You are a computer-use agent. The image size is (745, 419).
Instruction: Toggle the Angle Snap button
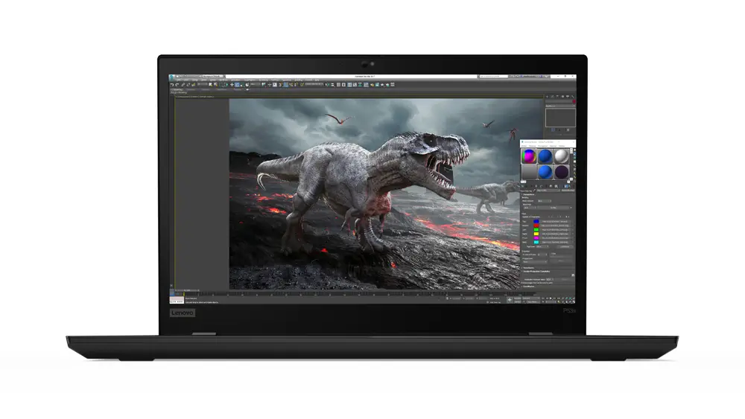click(285, 84)
